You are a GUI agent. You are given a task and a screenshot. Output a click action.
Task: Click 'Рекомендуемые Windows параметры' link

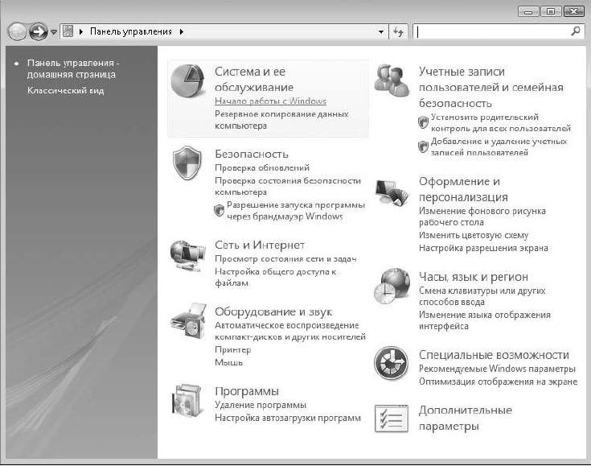coord(497,369)
